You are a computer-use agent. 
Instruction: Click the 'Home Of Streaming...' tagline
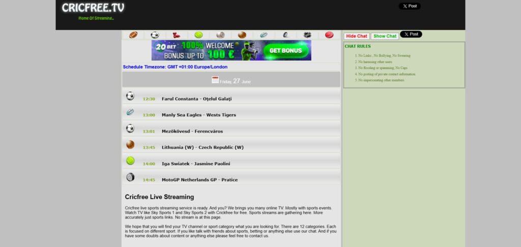click(x=96, y=18)
